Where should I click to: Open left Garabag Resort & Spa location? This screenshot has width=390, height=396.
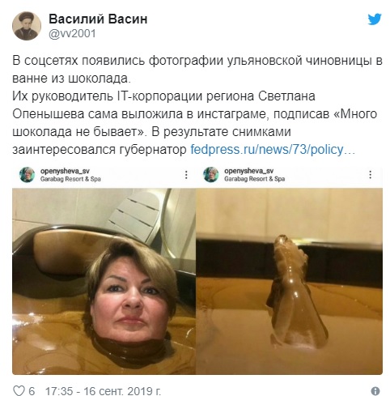point(70,179)
